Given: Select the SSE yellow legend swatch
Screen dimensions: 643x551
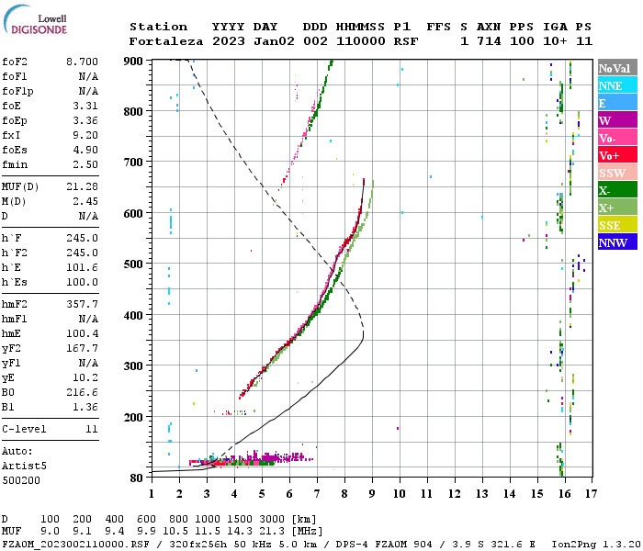Looking at the screenshot, I should click(617, 225).
